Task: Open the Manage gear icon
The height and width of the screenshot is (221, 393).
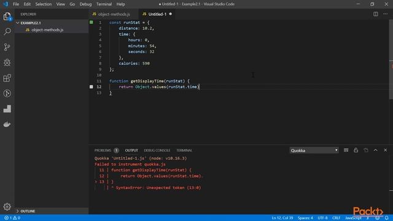Action: 7,206
